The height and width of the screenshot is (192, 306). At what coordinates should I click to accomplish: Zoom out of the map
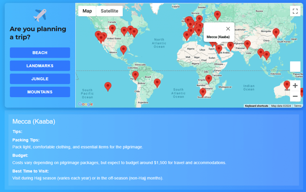coord(295,96)
